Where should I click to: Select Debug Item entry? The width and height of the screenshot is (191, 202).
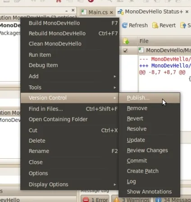70,65
